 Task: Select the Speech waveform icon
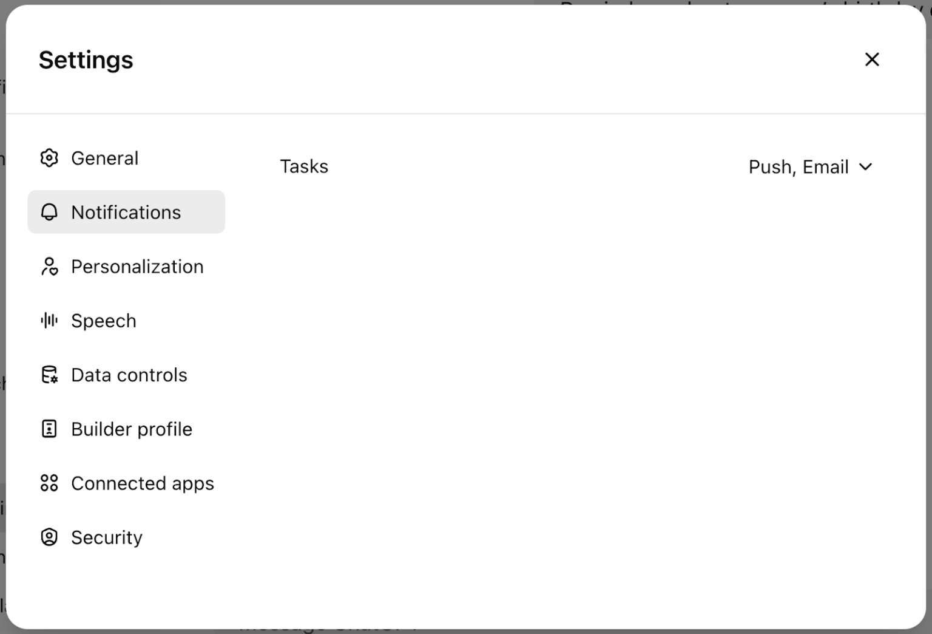[49, 320]
